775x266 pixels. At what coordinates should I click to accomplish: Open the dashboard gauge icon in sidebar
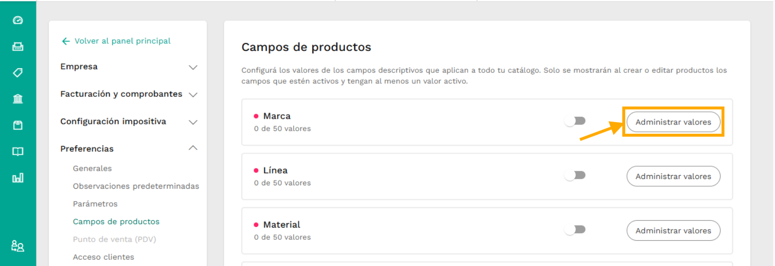(x=18, y=20)
